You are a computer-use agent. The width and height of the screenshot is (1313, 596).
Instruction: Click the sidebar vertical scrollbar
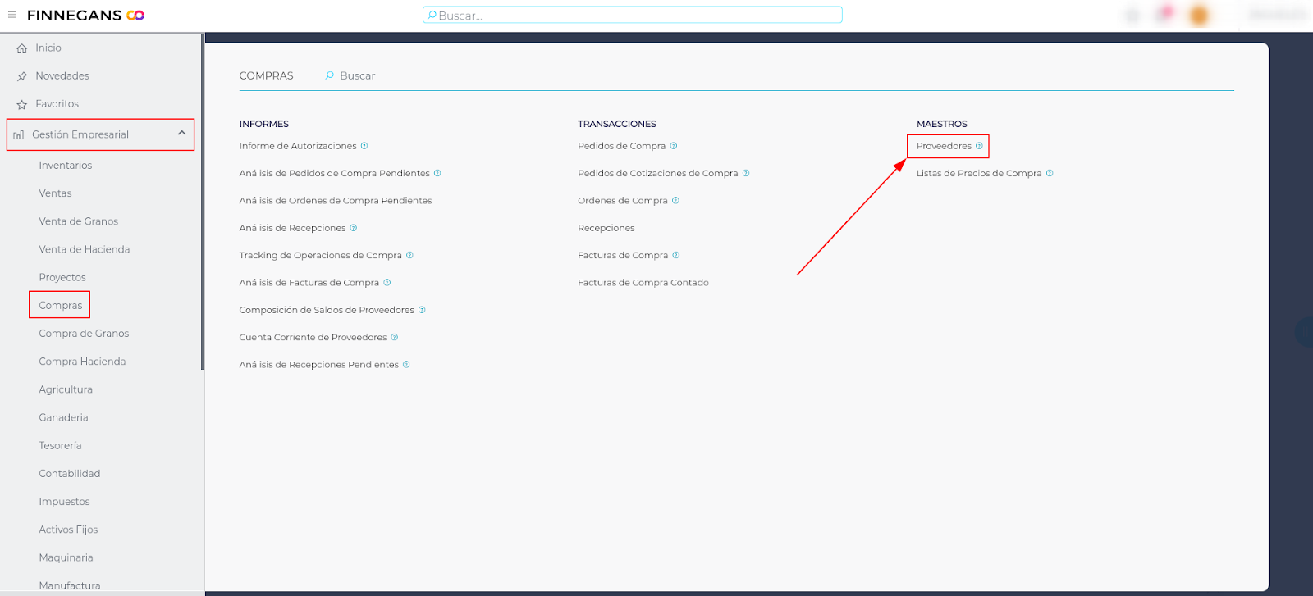click(203, 202)
